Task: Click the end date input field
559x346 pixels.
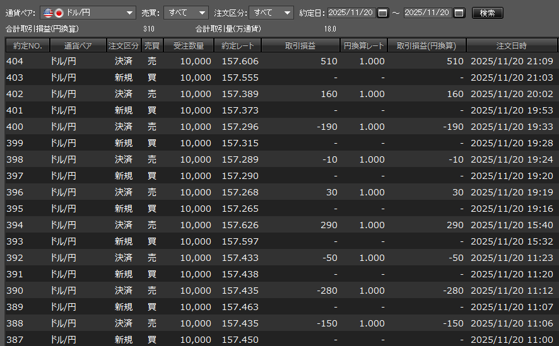Action: [x=427, y=13]
